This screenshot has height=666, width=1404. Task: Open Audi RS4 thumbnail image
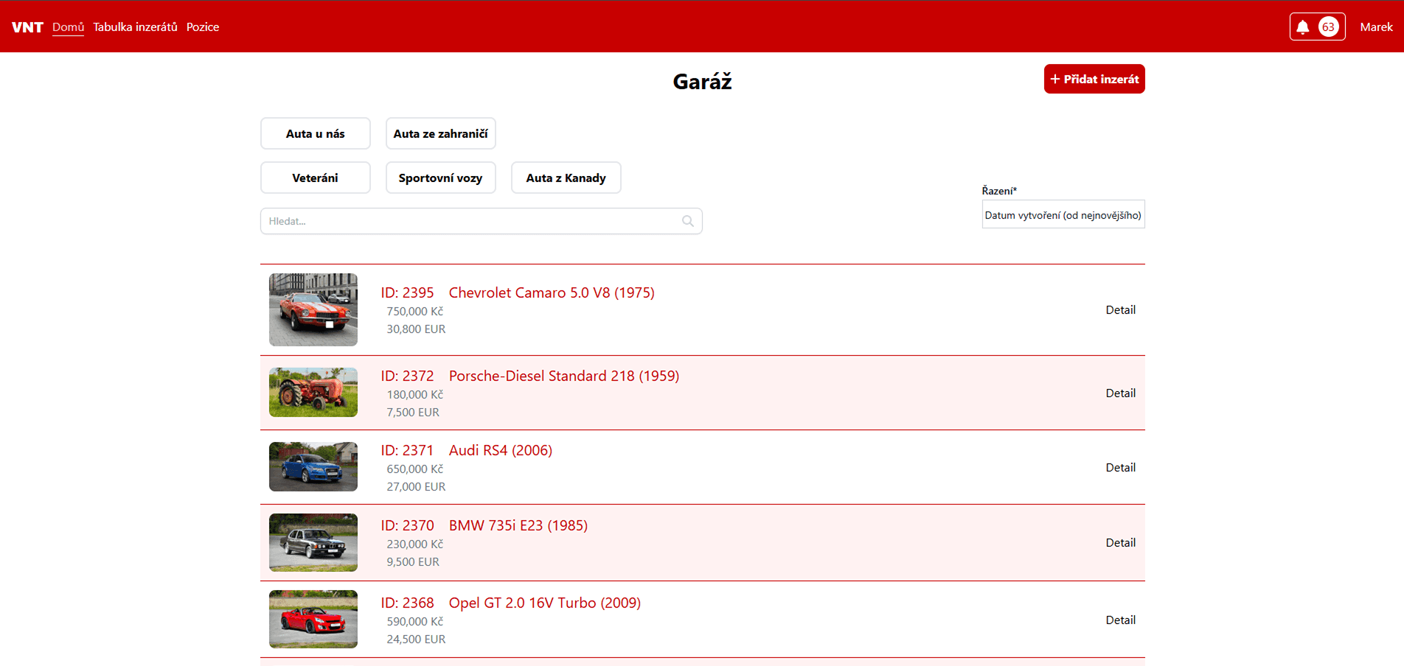[313, 467]
